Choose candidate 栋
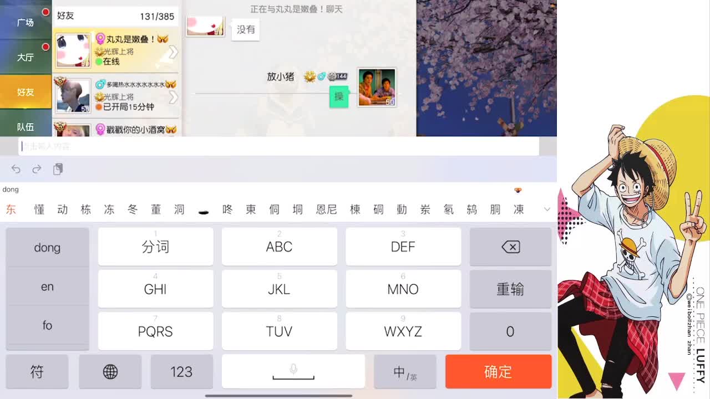The width and height of the screenshot is (710, 399). (86, 209)
